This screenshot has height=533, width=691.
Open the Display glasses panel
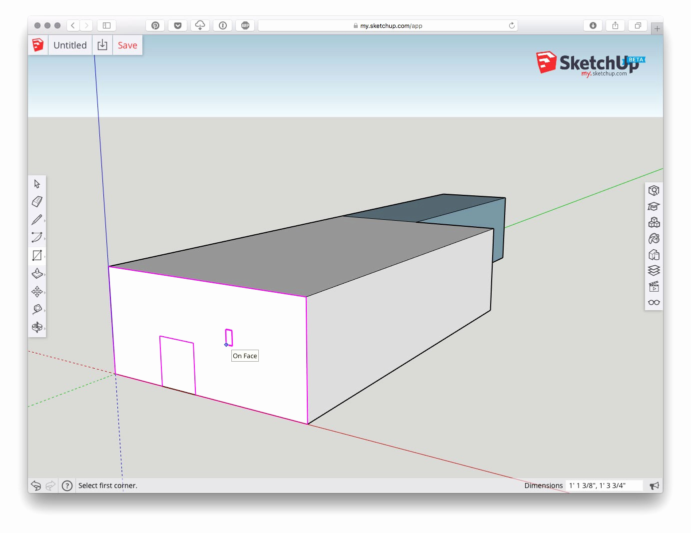click(654, 302)
